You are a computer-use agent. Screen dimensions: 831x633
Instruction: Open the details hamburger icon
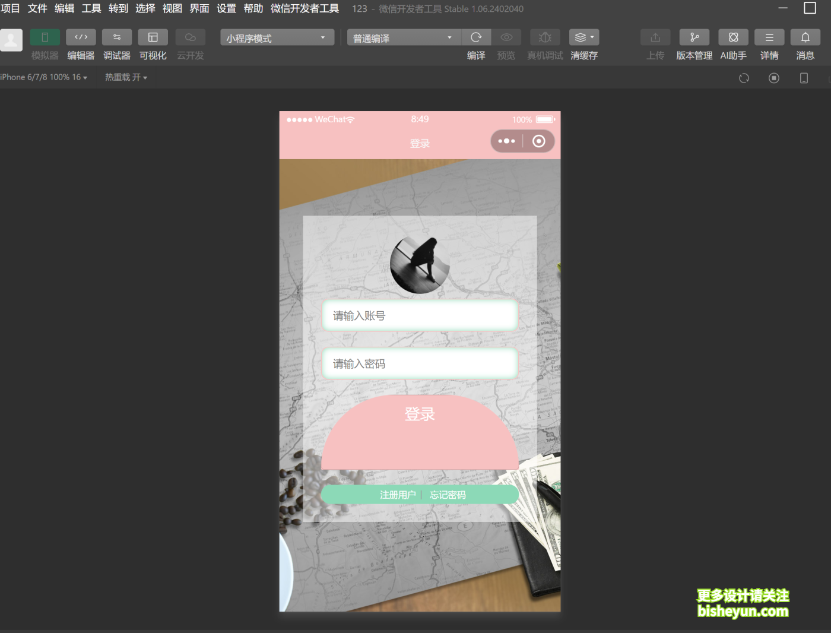(769, 37)
